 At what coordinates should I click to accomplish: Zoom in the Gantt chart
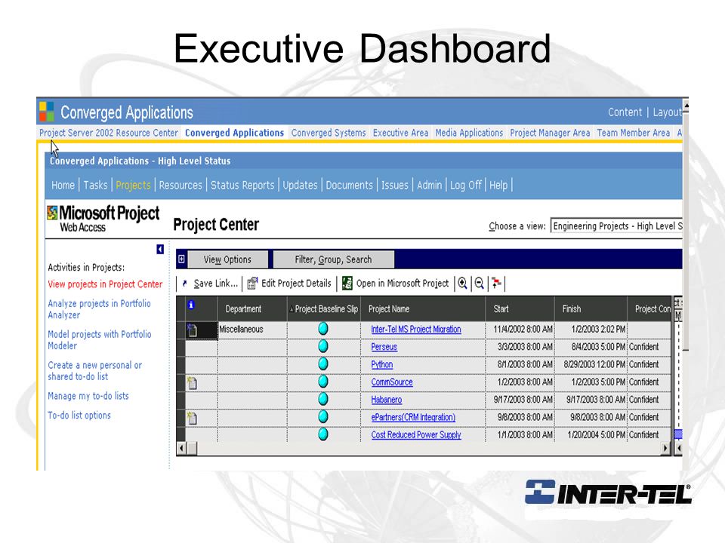point(462,283)
